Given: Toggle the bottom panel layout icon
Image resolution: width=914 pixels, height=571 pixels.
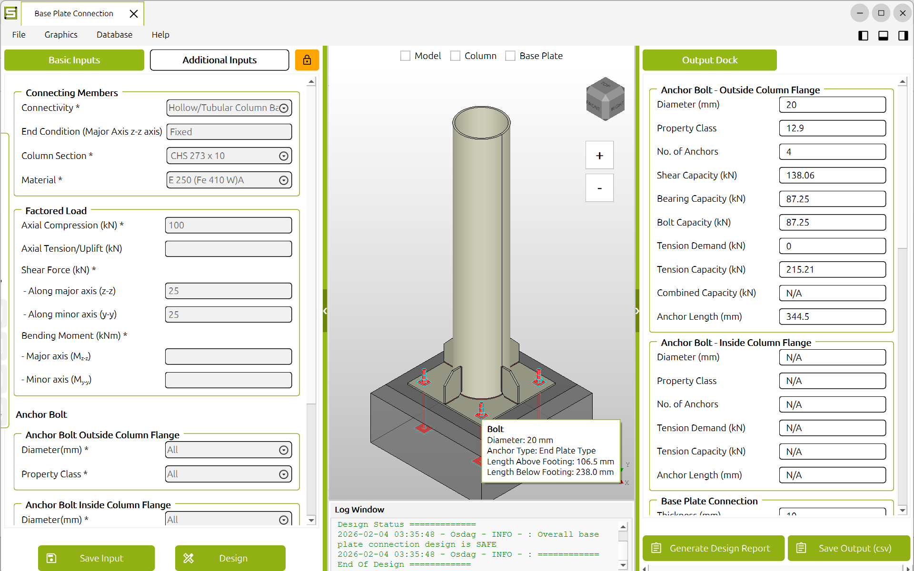Looking at the screenshot, I should (x=883, y=36).
